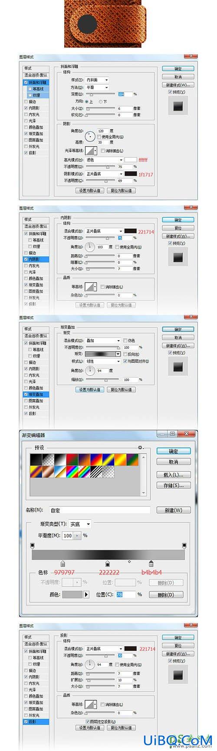Open the 方法 technique dropdown showing 平滑

click(96, 87)
